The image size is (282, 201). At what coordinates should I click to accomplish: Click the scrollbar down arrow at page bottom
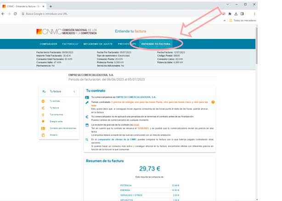[256, 200]
